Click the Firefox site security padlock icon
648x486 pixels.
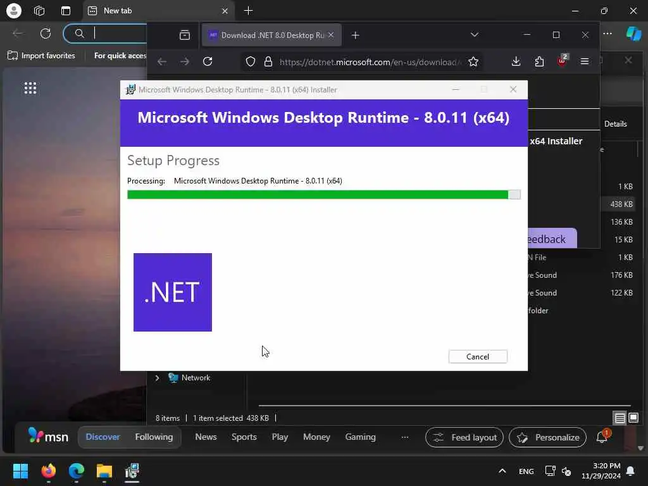pos(268,61)
